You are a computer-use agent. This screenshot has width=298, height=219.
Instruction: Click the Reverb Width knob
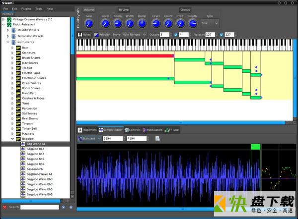130,23
